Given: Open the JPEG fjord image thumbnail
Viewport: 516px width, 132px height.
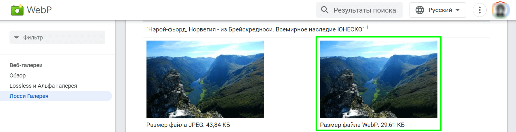Looking at the screenshot, I should click(x=205, y=79).
